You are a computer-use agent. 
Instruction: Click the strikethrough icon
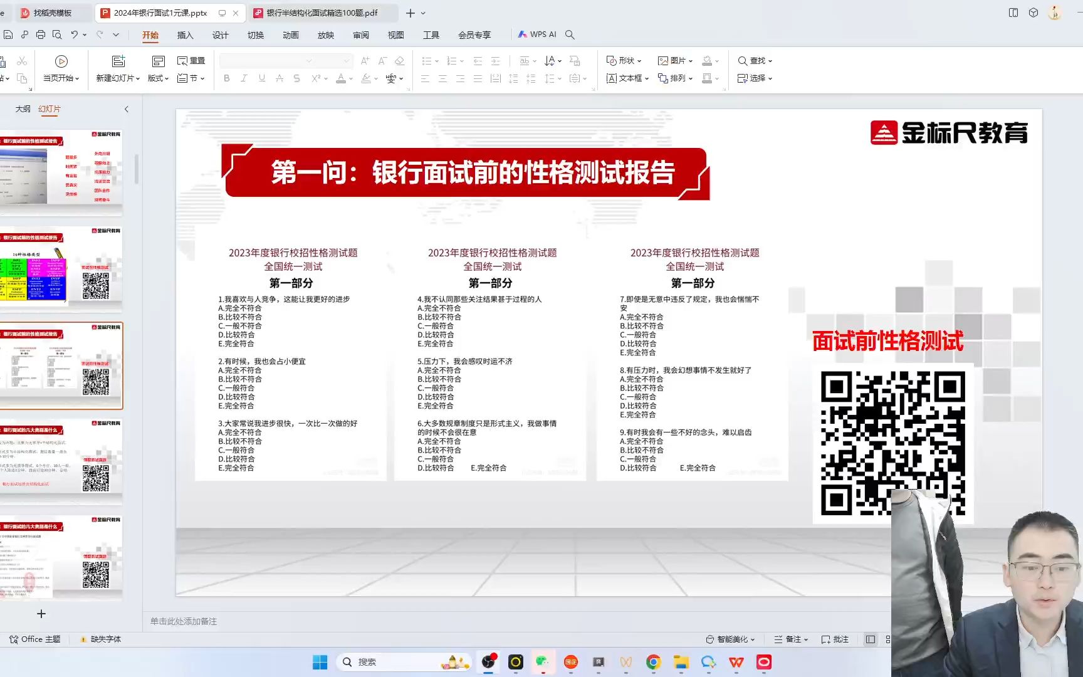[280, 78]
